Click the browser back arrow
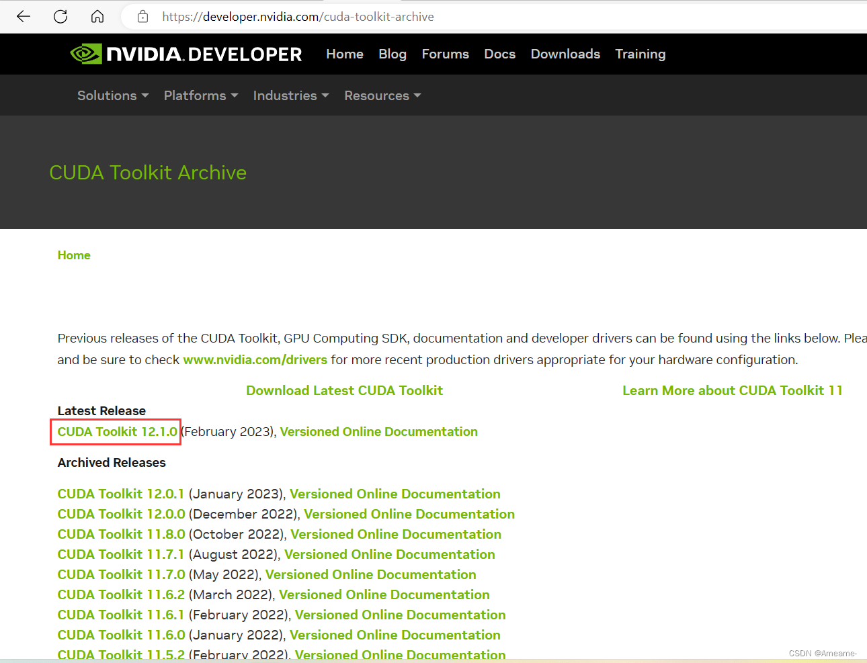The width and height of the screenshot is (867, 663). coord(23,16)
